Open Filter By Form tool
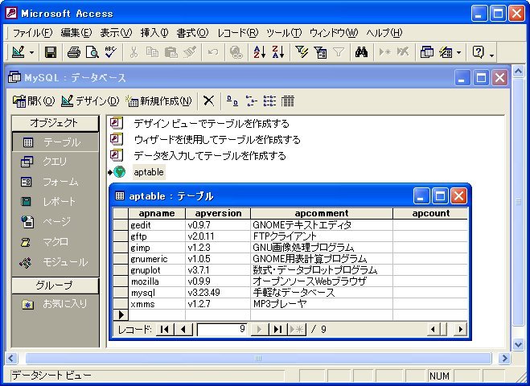This screenshot has width=530, height=386. 320,52
